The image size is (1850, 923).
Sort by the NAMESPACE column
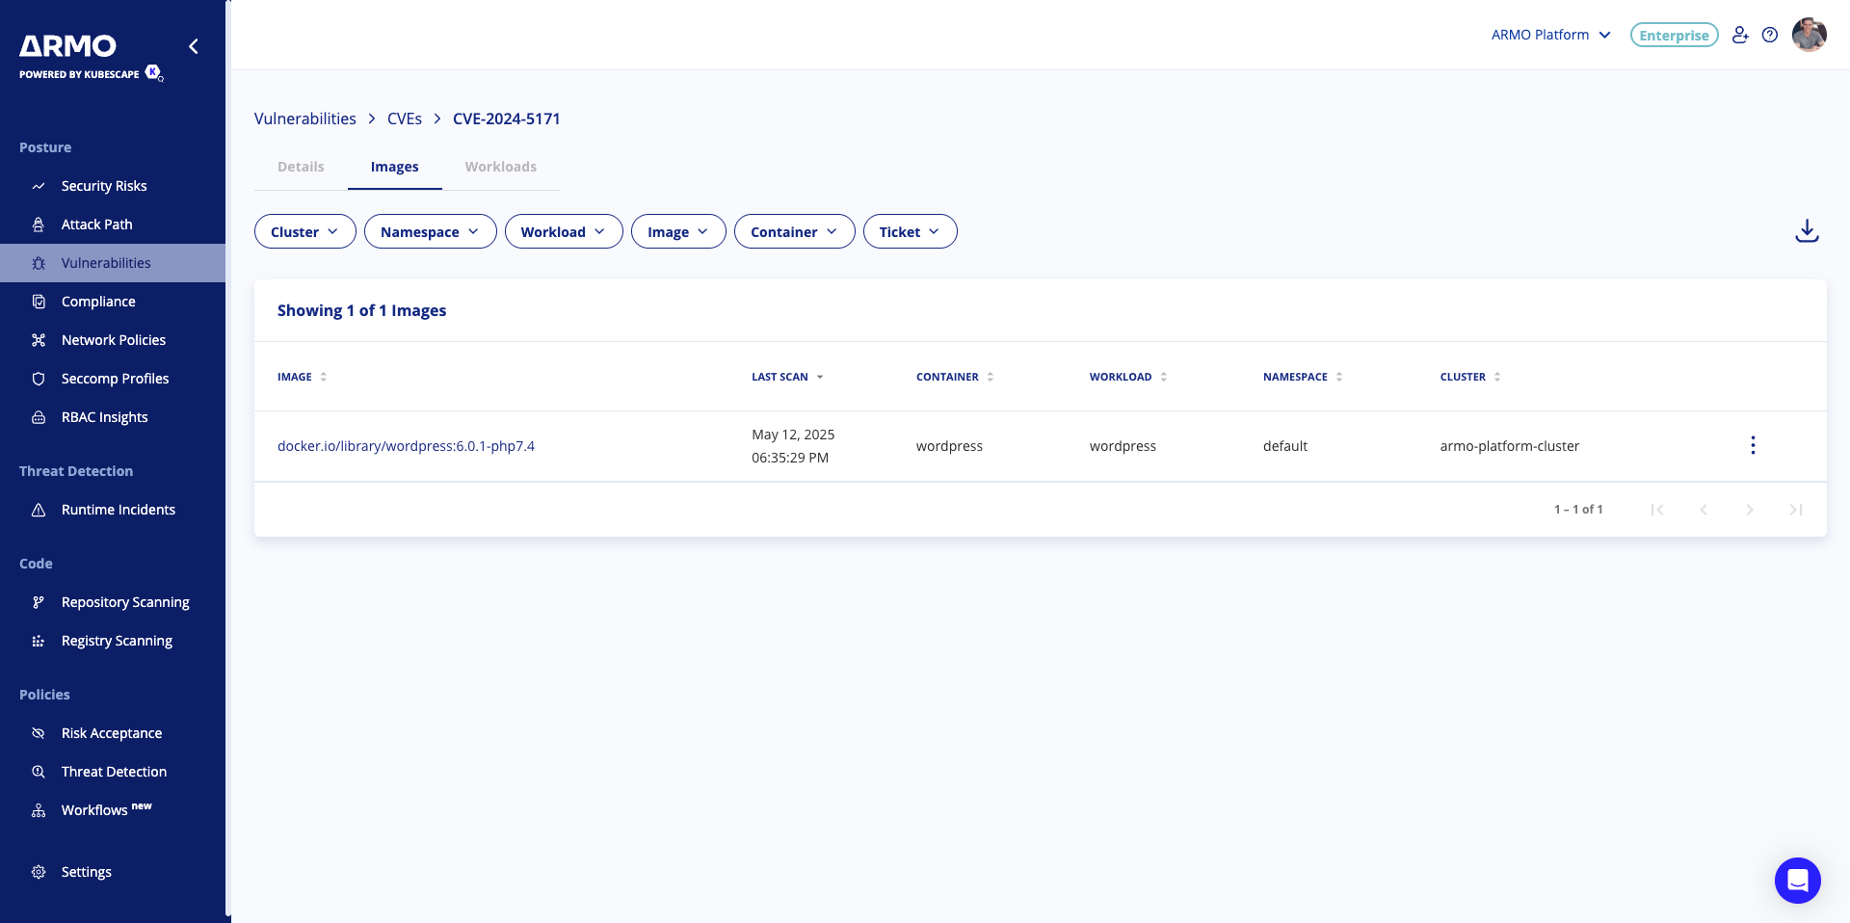tap(1303, 377)
